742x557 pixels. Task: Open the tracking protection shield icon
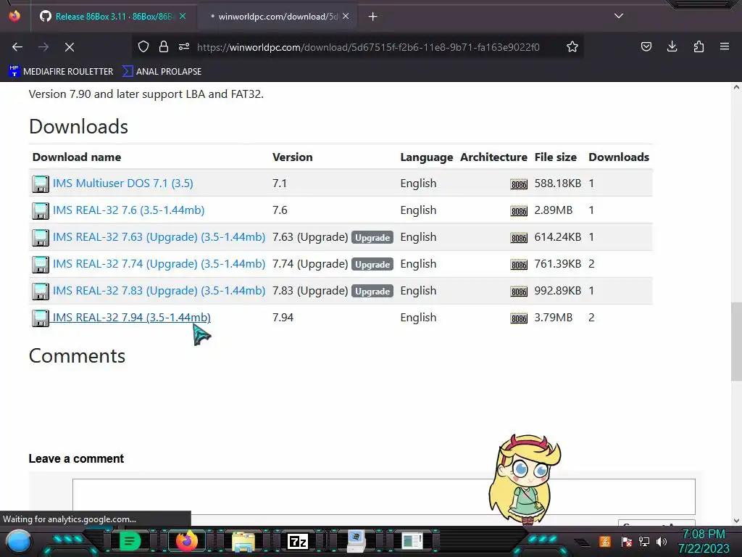coord(143,46)
